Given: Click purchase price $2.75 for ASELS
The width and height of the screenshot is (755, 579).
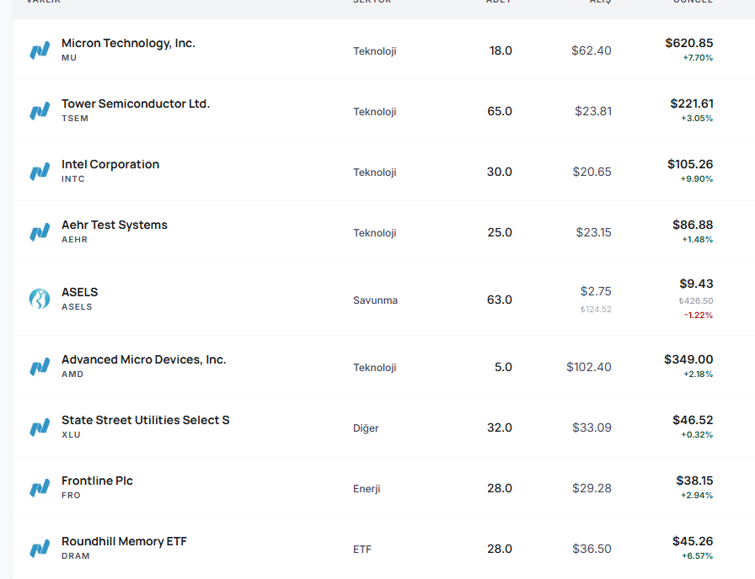Looking at the screenshot, I should [x=596, y=291].
